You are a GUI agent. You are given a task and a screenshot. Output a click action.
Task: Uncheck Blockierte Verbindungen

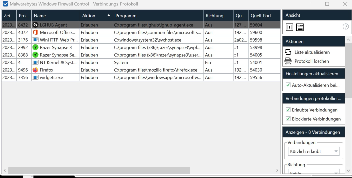coord(288,119)
